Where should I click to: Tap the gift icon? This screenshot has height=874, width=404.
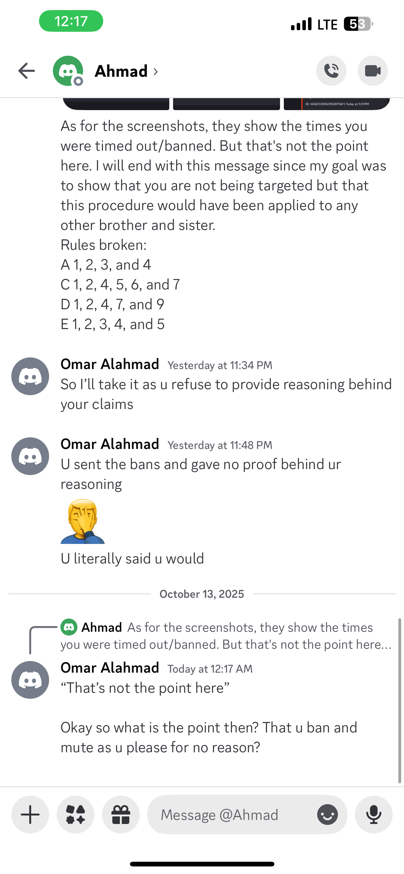(121, 814)
